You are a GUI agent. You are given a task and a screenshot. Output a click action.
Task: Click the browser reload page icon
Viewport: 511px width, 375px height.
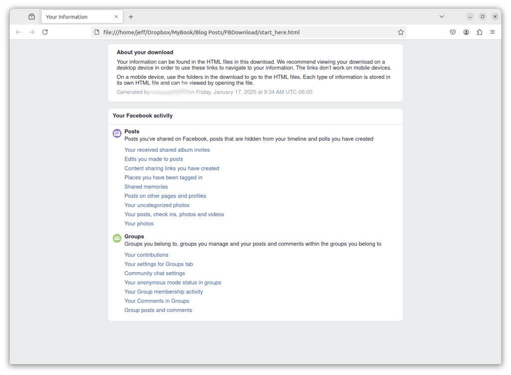[45, 32]
